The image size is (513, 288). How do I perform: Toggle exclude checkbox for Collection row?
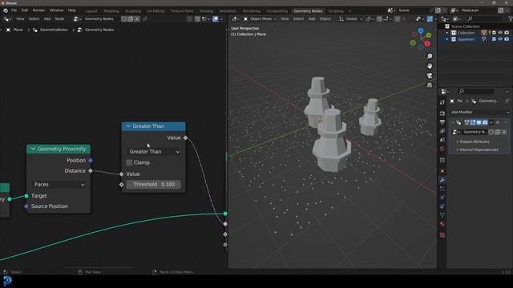coord(494,33)
